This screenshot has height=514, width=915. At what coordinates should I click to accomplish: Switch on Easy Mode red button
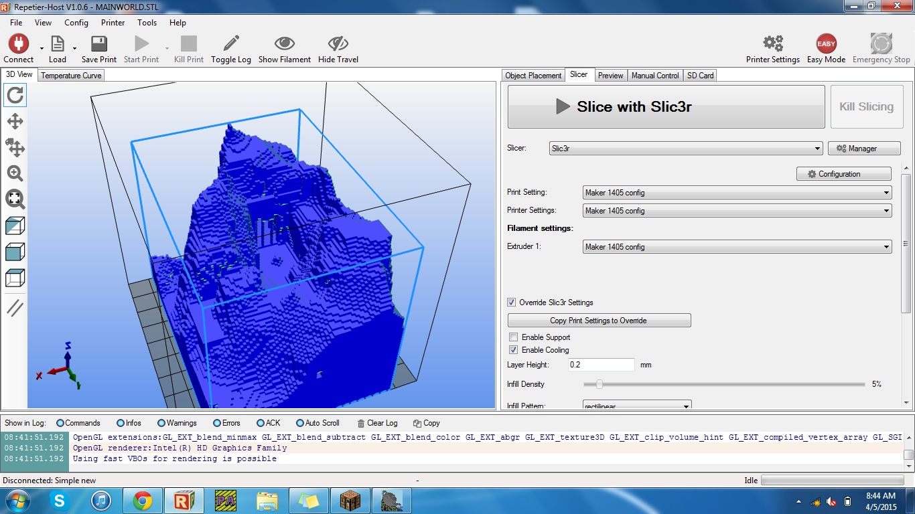pos(826,44)
